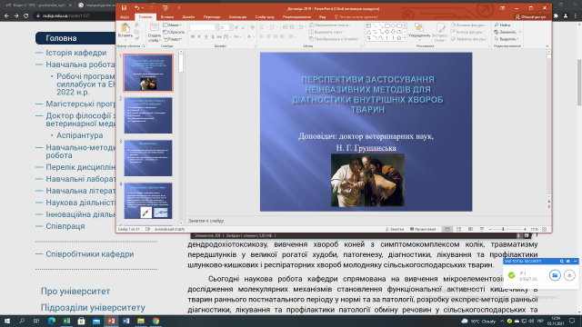
Task: Clear all text formatting icon
Action: point(253,27)
